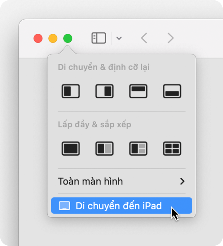Choose Toàn màn hình menu item
This screenshot has height=246, width=223.
click(122, 181)
